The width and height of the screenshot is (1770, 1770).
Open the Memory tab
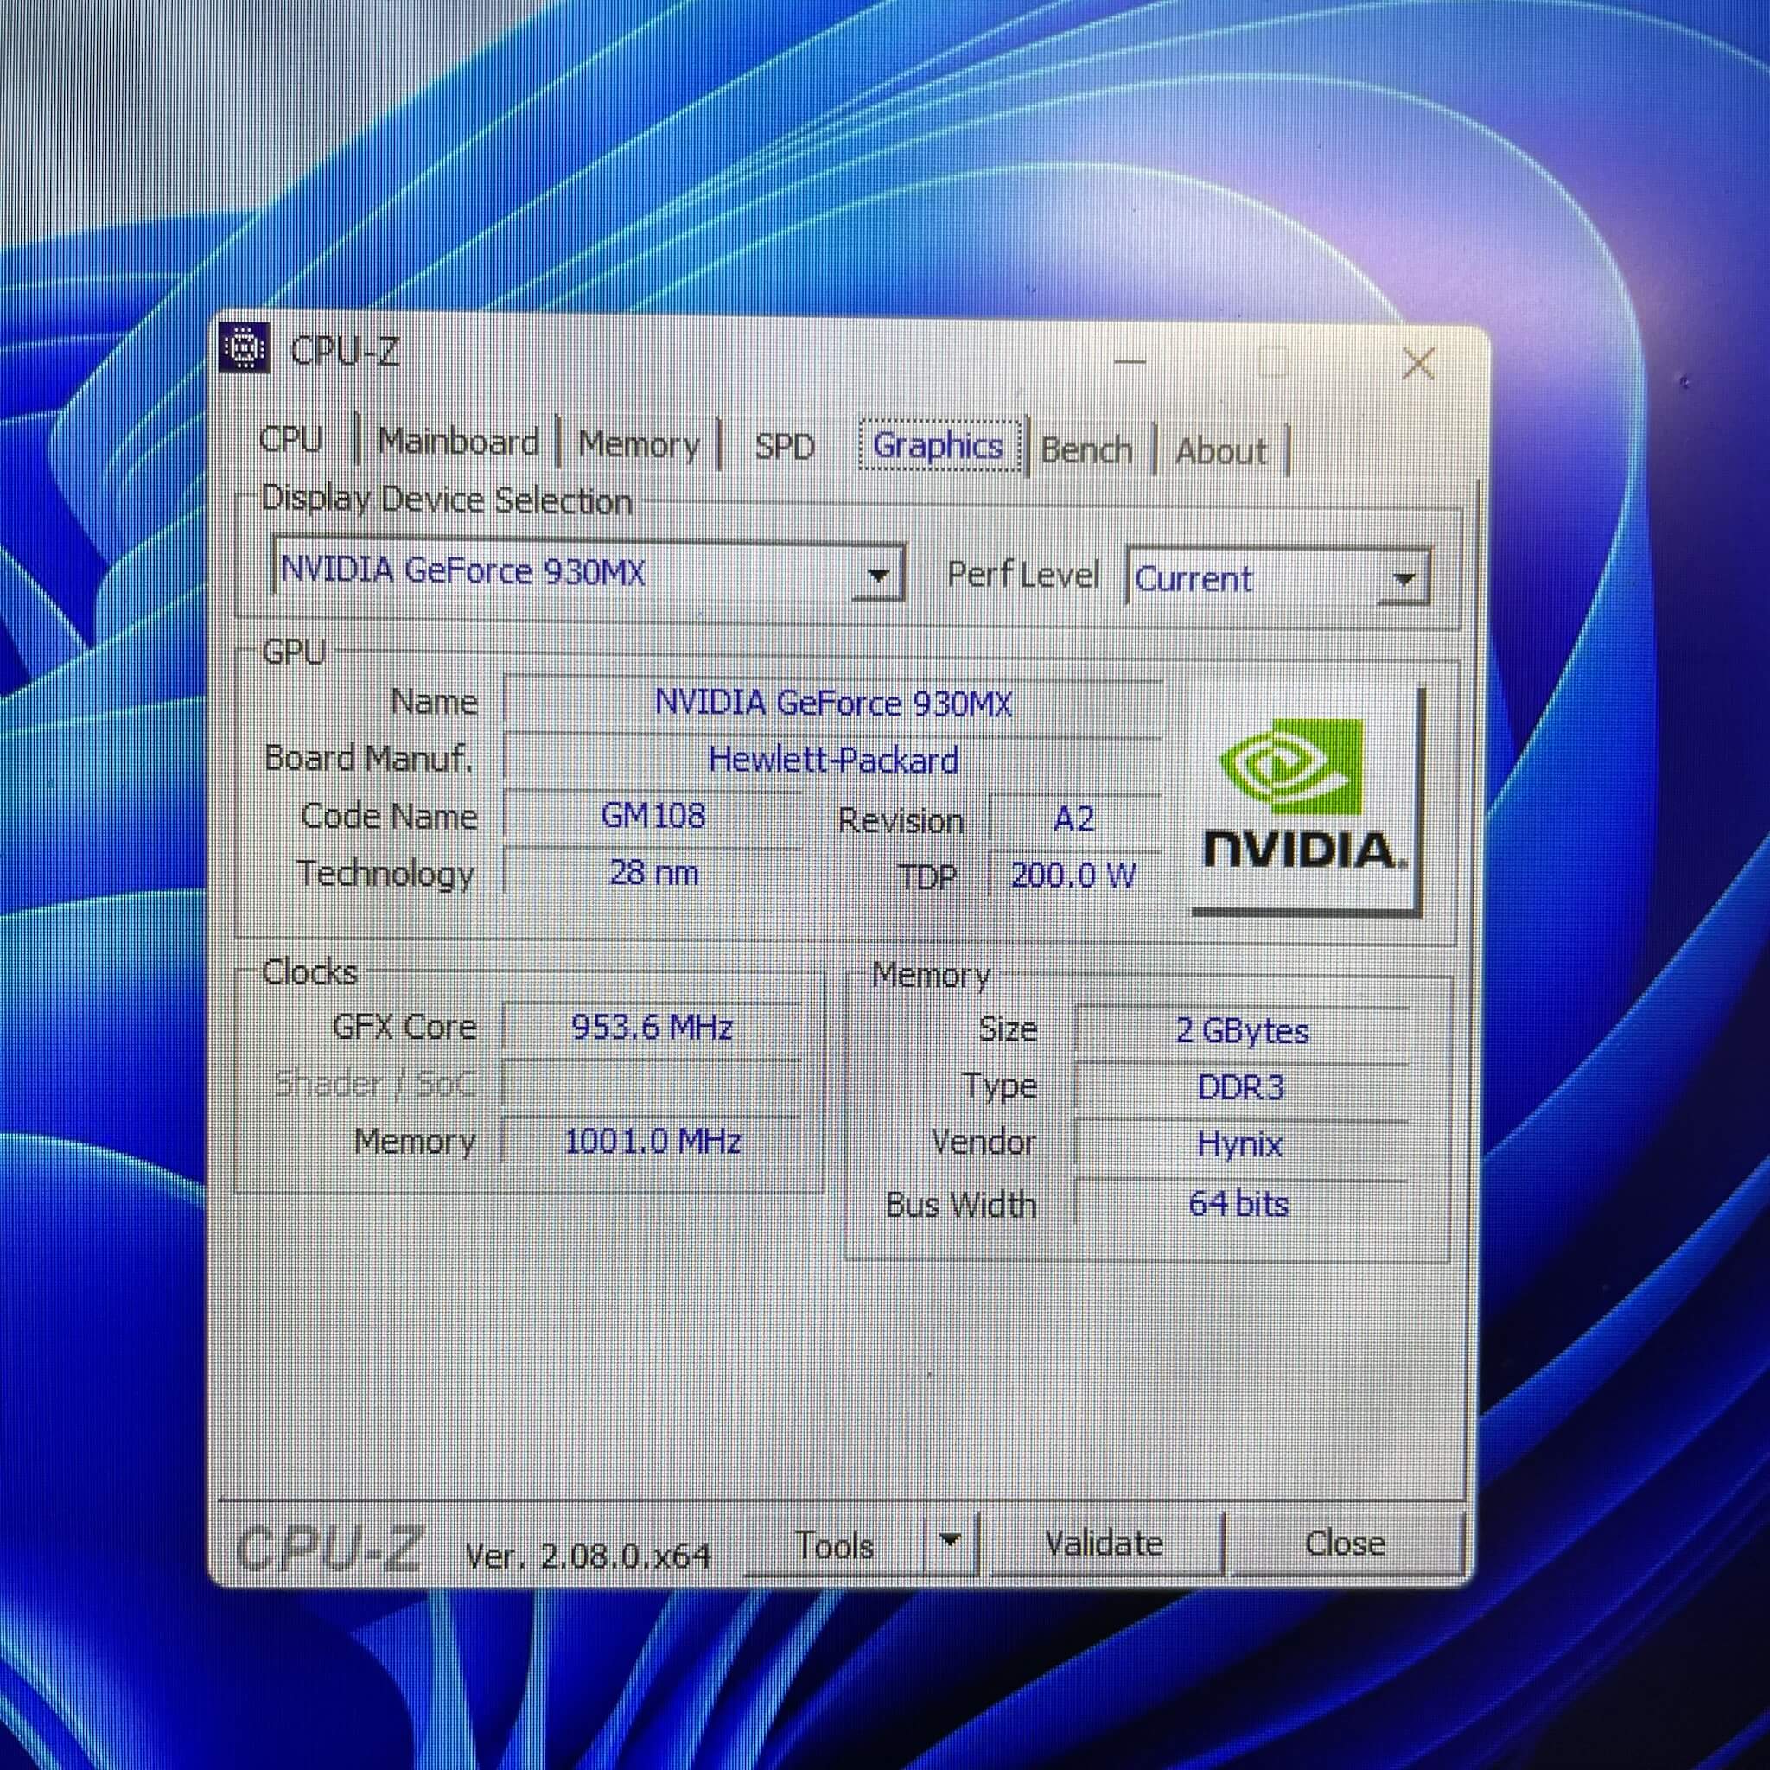click(x=639, y=445)
